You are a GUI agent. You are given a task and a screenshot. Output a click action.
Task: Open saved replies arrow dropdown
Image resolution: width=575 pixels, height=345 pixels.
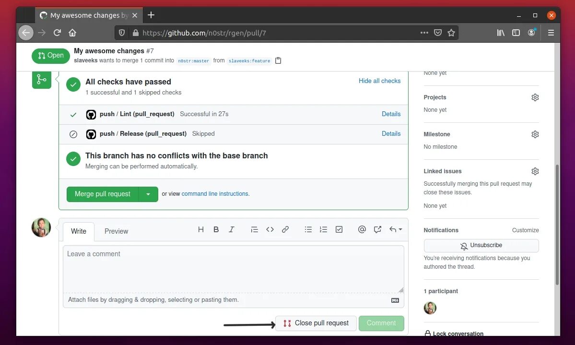(x=396, y=229)
